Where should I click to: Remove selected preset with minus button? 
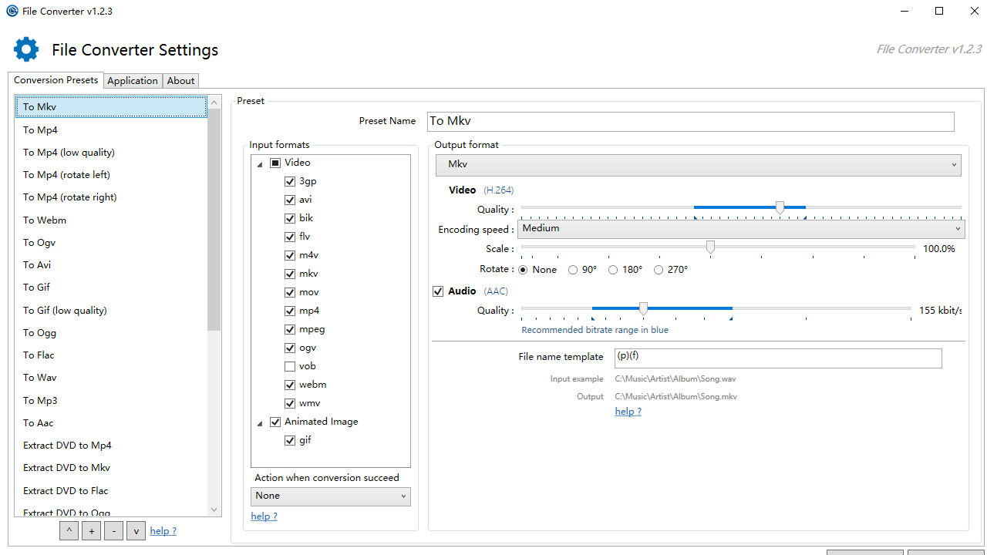pos(113,530)
